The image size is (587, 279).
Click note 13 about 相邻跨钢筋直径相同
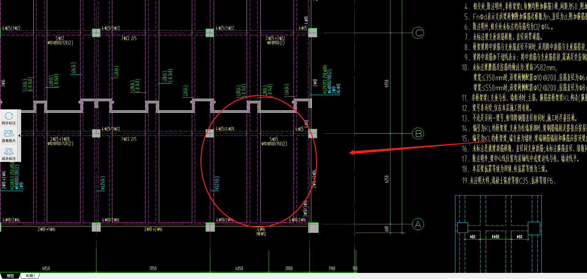[x=520, y=118]
